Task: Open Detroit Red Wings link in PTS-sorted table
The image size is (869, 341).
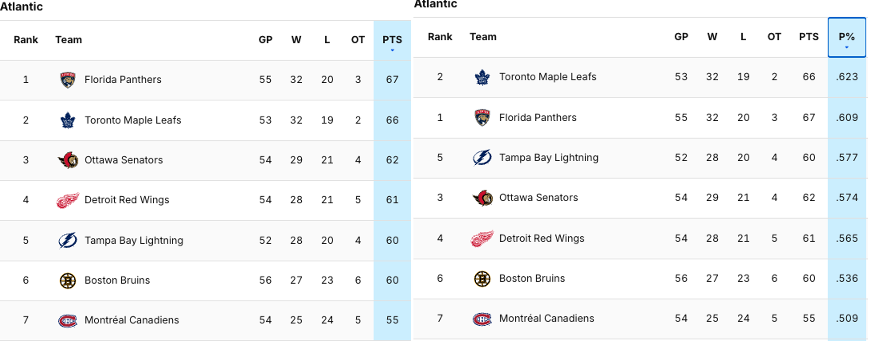Action: pos(127,200)
